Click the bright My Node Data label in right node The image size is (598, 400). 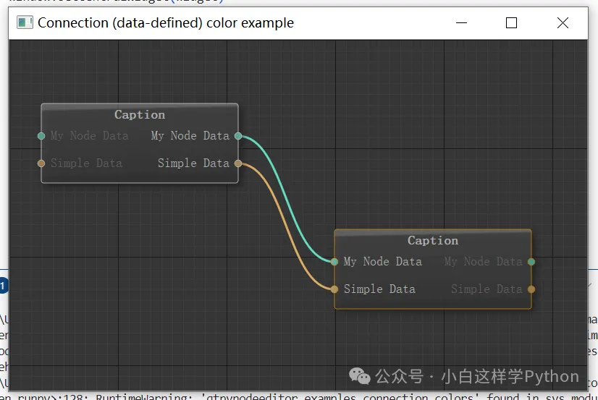point(382,261)
